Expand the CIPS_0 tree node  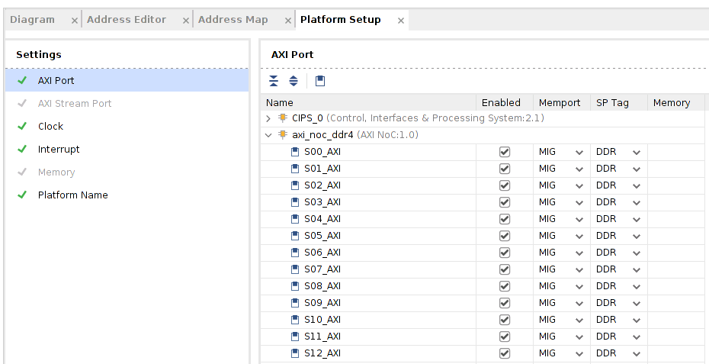coord(268,118)
